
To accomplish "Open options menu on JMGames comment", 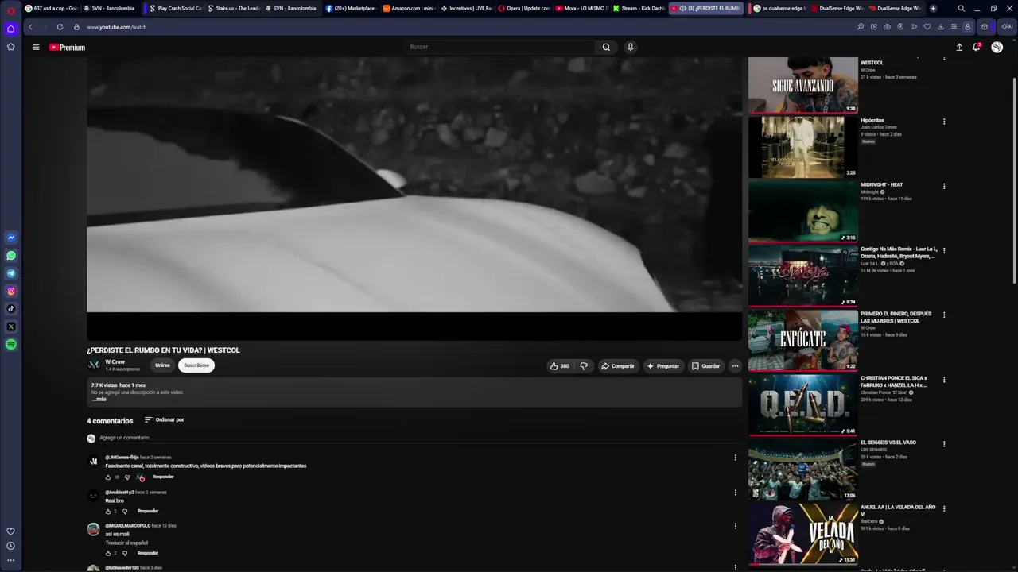I will click(735, 458).
